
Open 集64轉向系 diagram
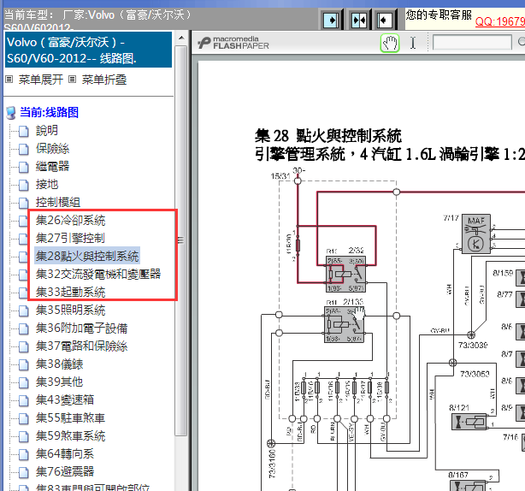pos(65,454)
